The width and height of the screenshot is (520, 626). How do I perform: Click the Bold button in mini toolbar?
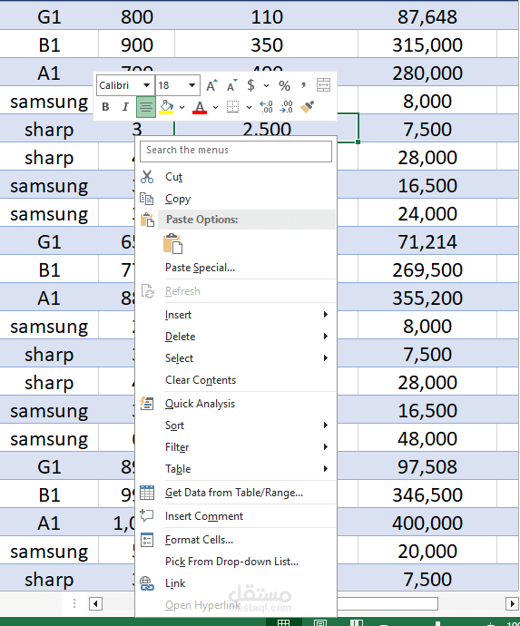point(105,107)
